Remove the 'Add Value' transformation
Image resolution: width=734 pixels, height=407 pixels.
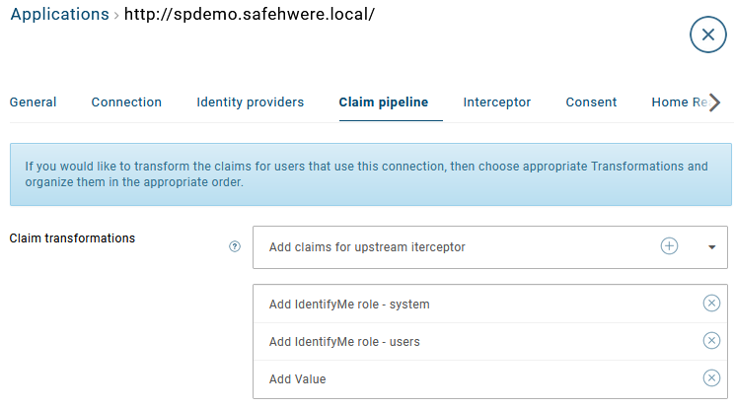[711, 378]
